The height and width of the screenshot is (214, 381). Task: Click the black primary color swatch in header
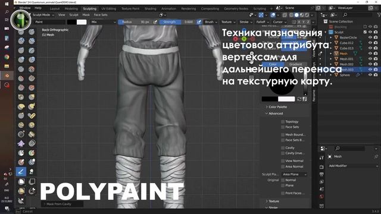71,22
